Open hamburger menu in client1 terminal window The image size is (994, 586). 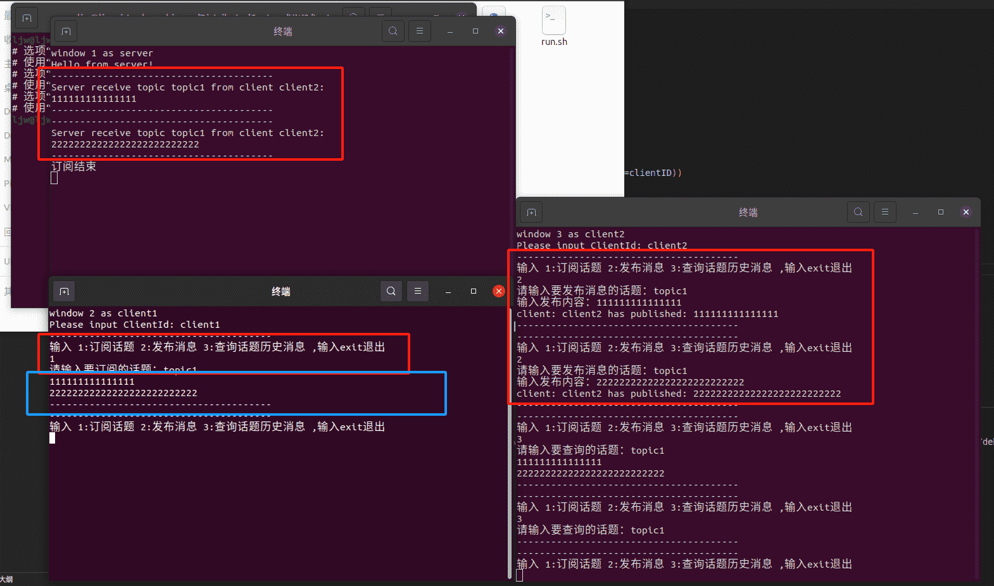click(x=418, y=291)
